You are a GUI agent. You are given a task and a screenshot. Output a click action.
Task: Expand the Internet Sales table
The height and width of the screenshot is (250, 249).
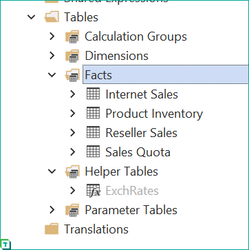[73, 94]
